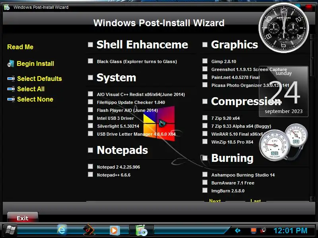The height and width of the screenshot is (238, 318).
Task: Check Silverlight 5.1.30214 box
Action: click(x=91, y=125)
